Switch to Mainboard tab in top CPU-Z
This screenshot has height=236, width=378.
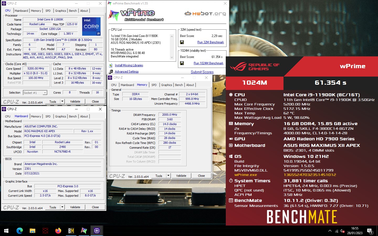[21, 11]
